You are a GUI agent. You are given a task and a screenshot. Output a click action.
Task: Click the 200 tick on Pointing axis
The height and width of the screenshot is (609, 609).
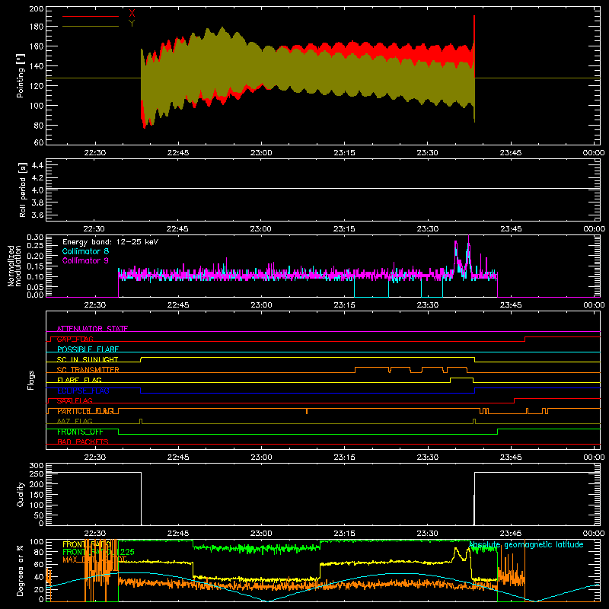click(x=36, y=8)
